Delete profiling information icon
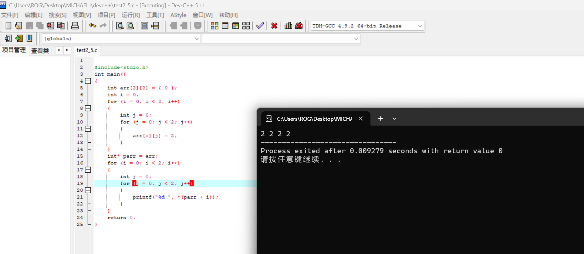 [299, 26]
